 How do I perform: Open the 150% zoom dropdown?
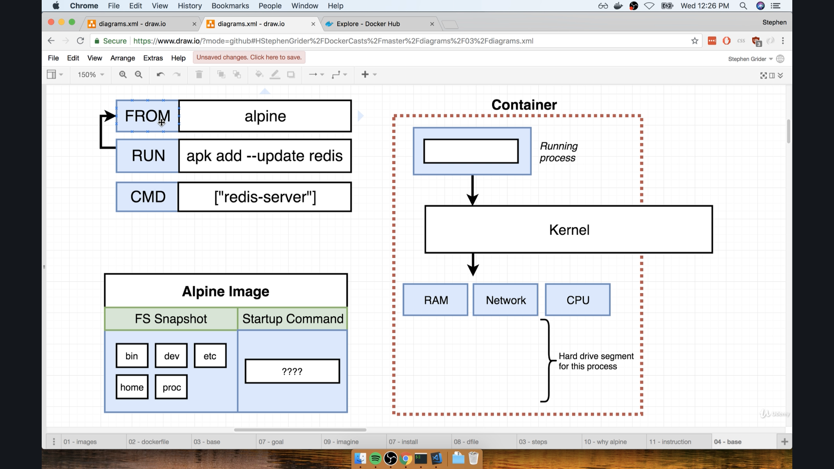point(90,74)
